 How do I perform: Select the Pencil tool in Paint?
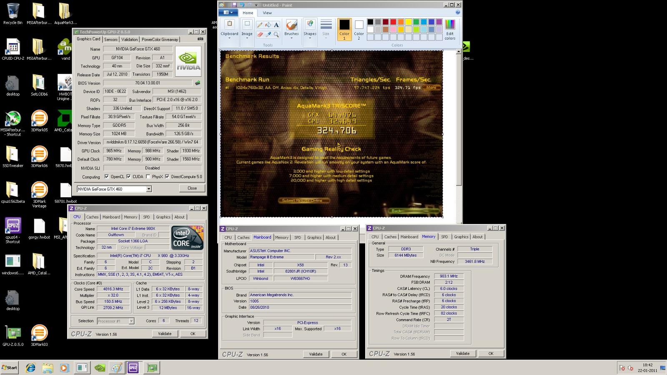(x=260, y=25)
